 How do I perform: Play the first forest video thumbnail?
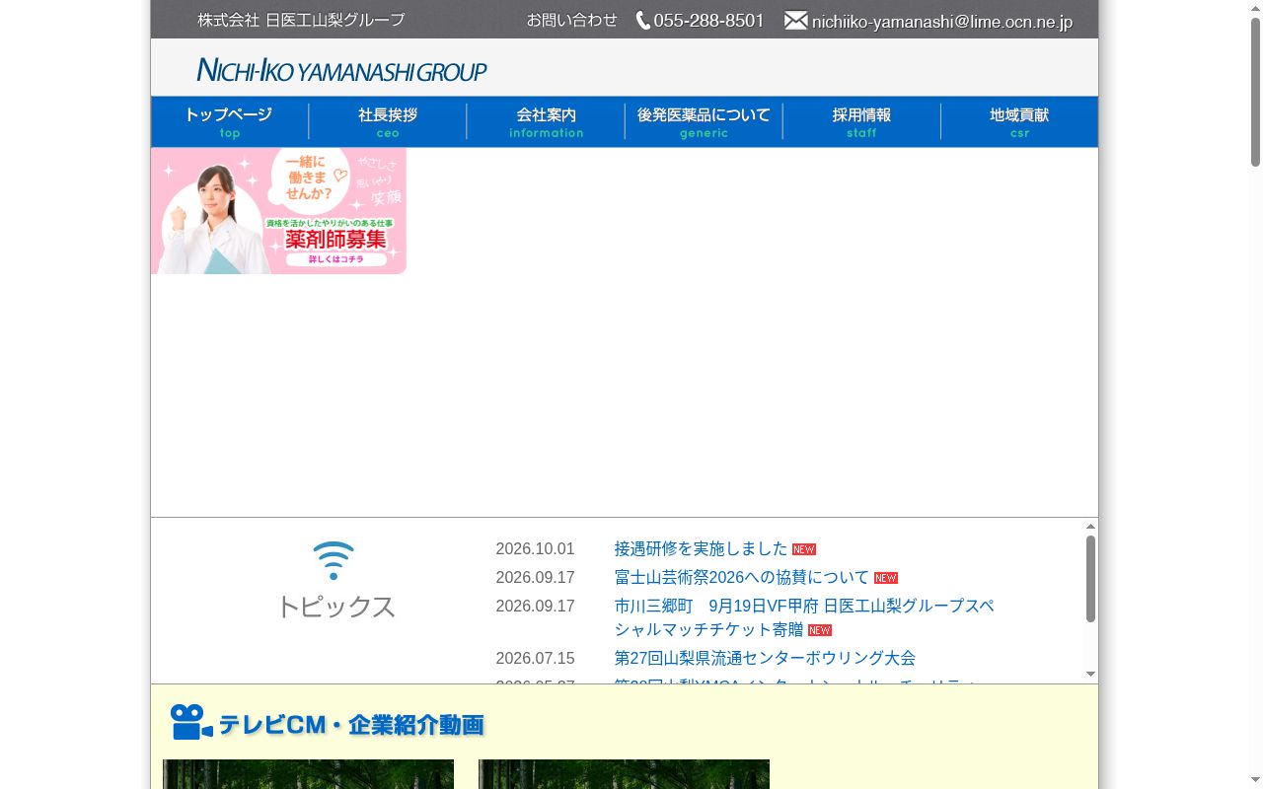pos(308,774)
